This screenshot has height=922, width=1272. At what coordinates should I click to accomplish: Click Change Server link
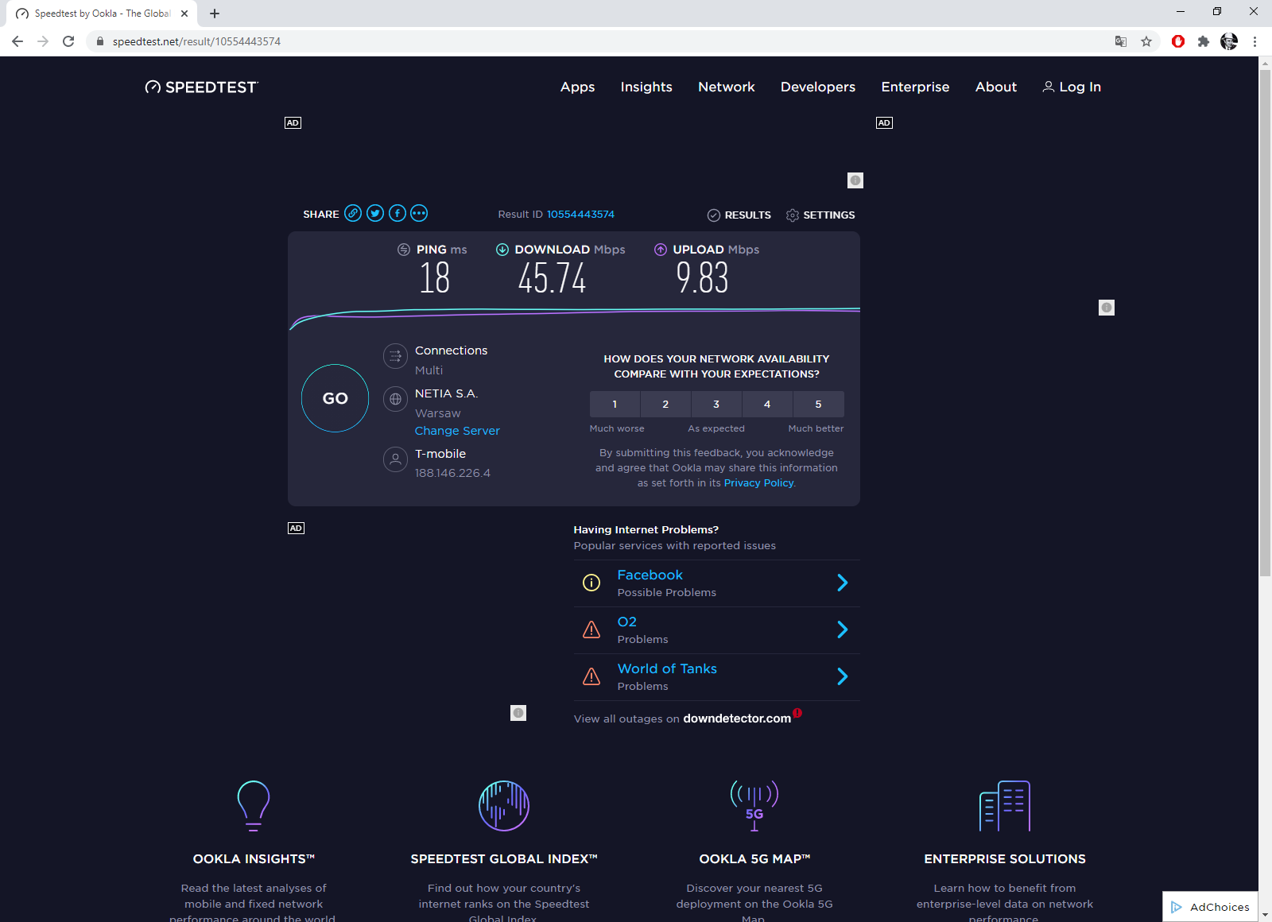(x=457, y=431)
